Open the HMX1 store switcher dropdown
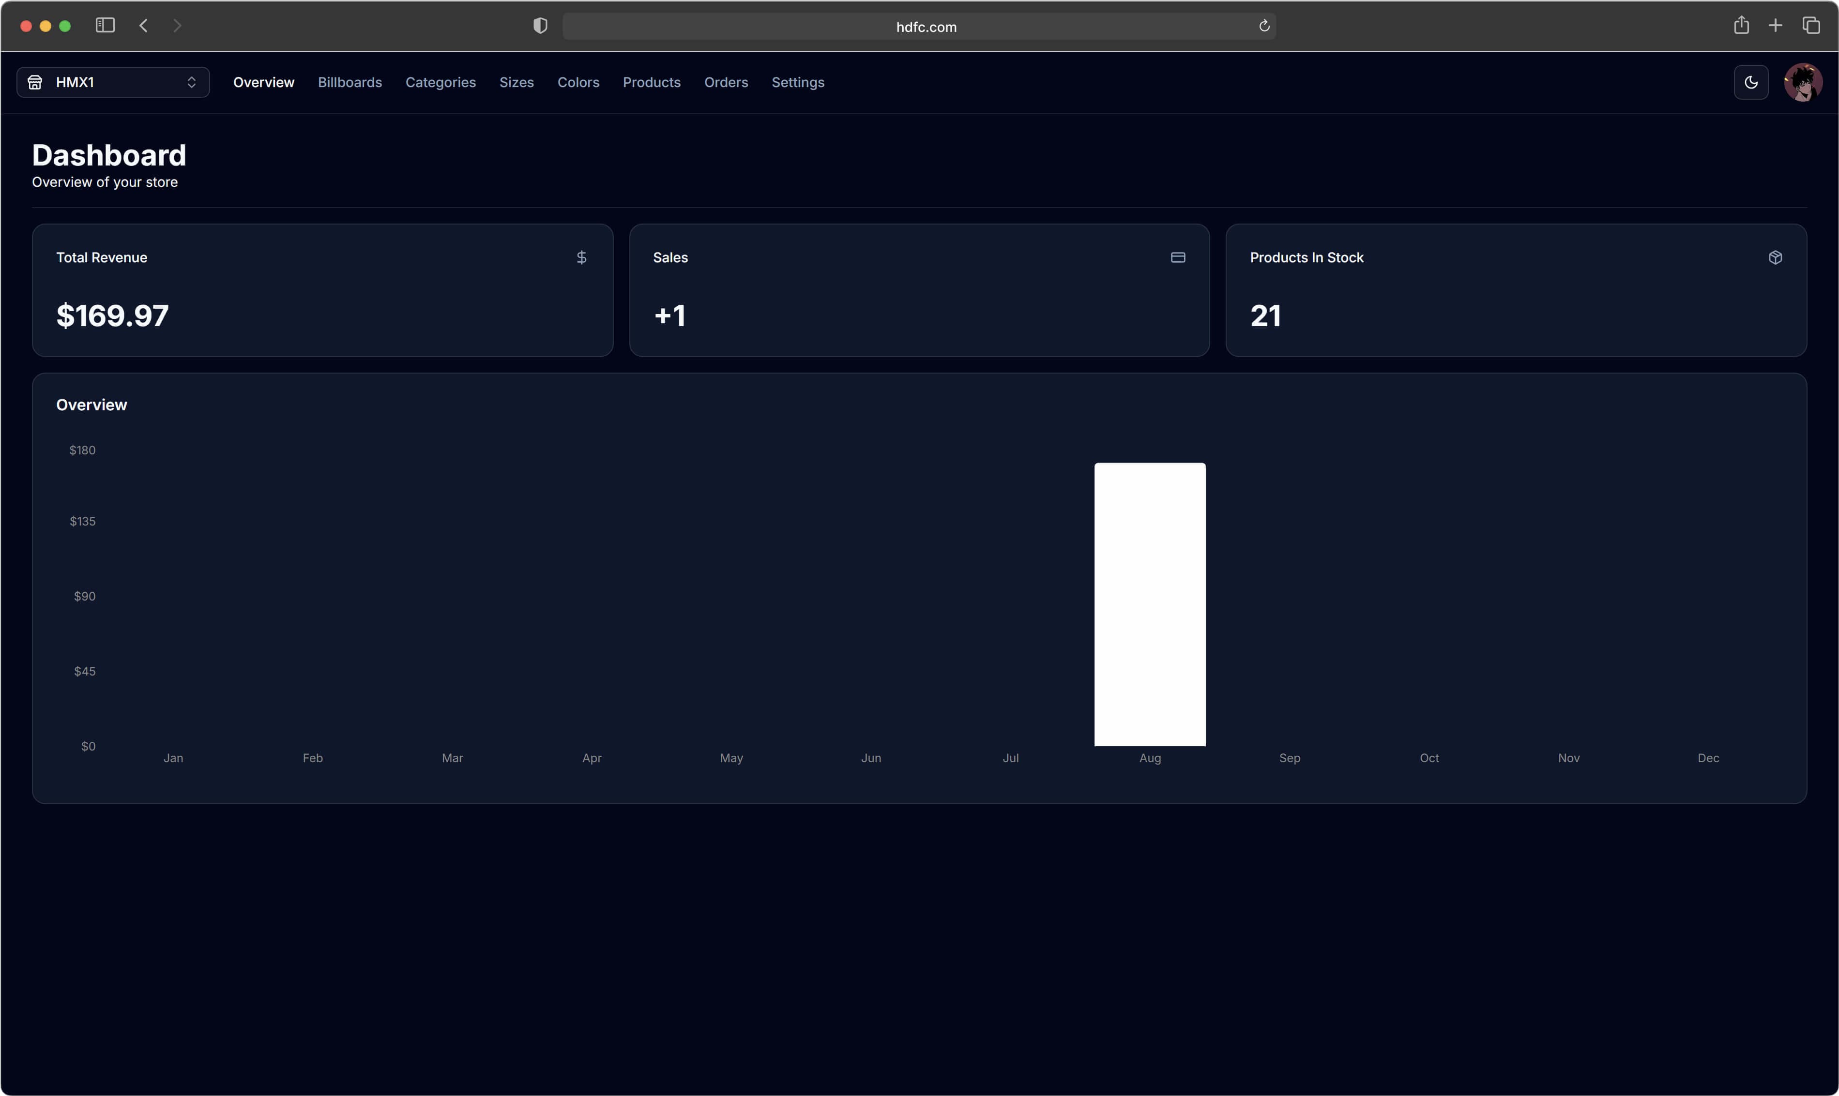Screen dimensions: 1839x1096 click(112, 82)
